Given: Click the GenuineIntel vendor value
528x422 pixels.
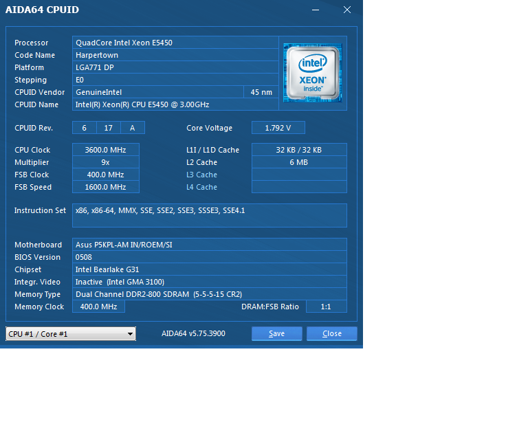Looking at the screenshot, I should tap(158, 92).
